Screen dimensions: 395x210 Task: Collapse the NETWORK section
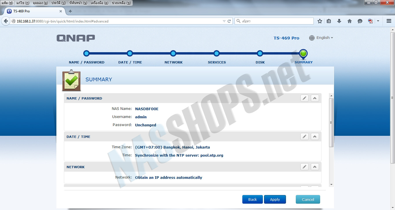point(315,167)
